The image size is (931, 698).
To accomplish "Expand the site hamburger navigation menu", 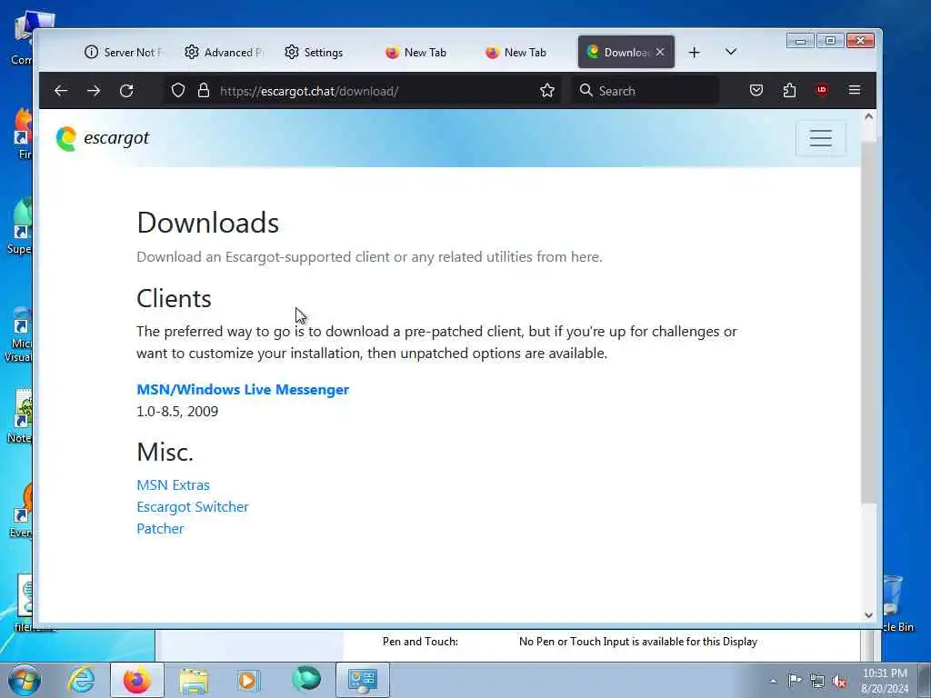I will (x=821, y=138).
